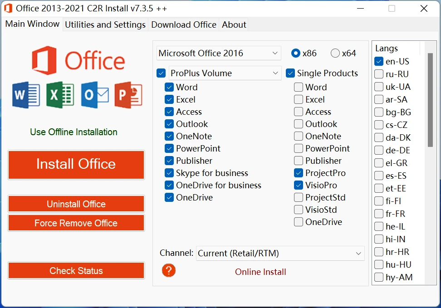Uncheck Access in the ProPlus list
Screen dimensions: 441x308
tap(169, 112)
